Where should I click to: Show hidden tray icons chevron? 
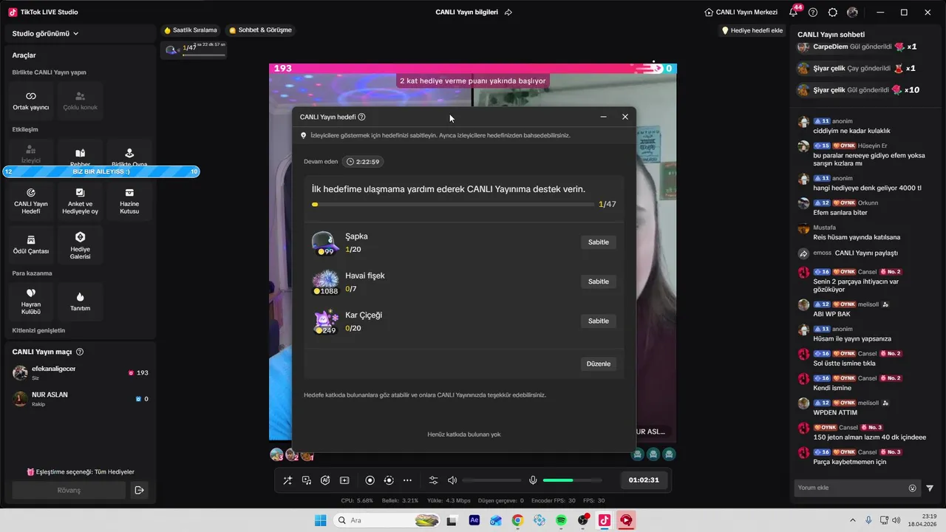(x=852, y=520)
